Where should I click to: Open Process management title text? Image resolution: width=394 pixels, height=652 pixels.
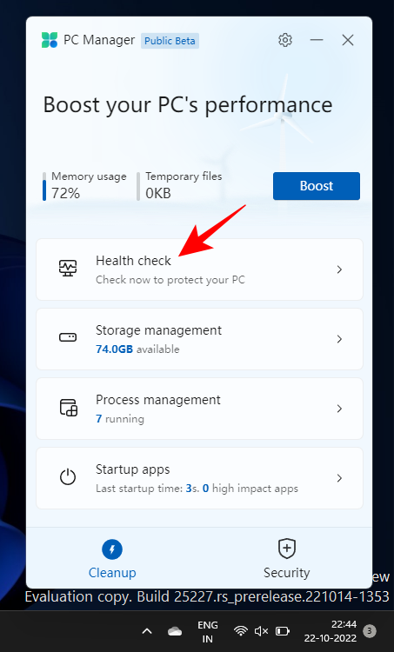tap(158, 400)
